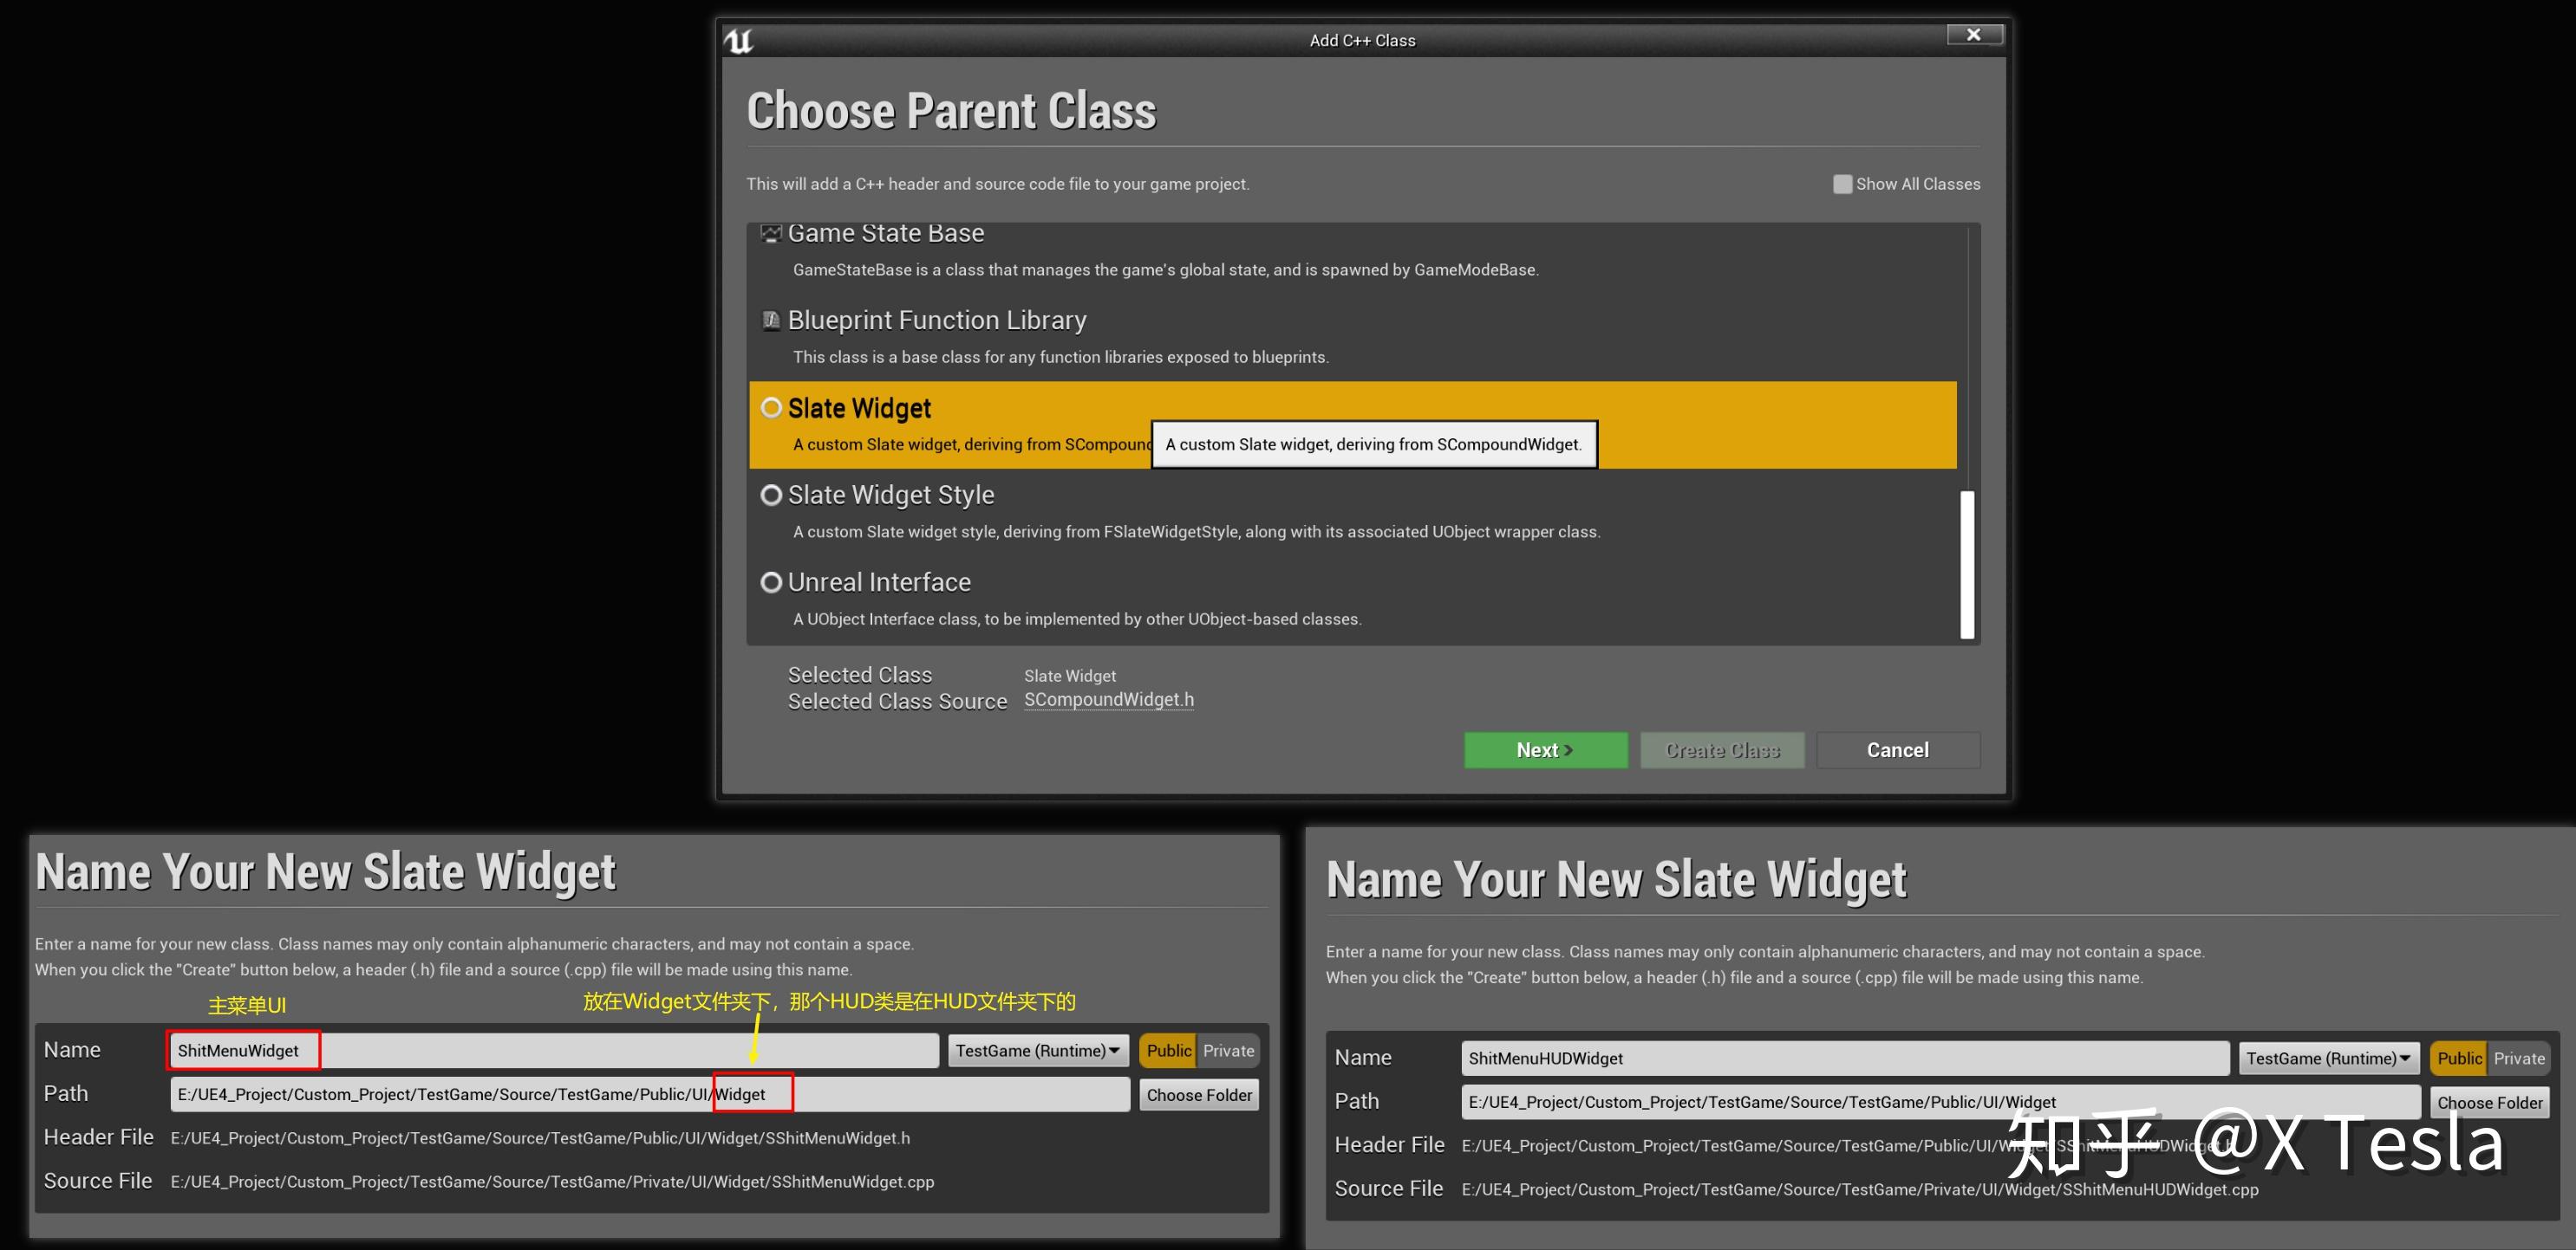Select the Slate Widget radio option

[x=771, y=408]
